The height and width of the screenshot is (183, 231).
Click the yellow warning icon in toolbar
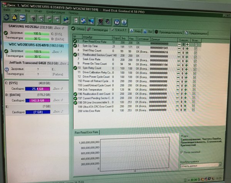15,18
